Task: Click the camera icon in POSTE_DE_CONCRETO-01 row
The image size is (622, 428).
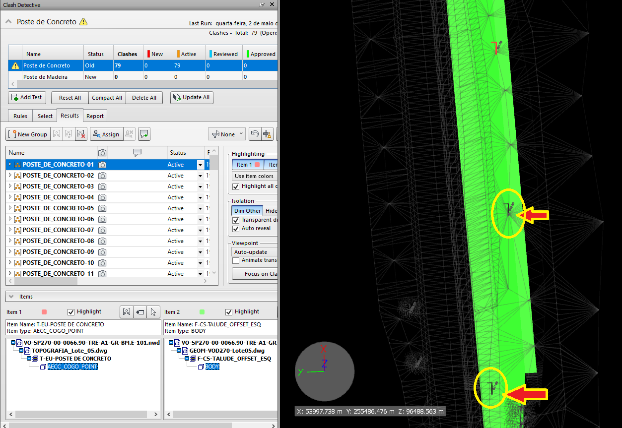Action: [x=102, y=165]
